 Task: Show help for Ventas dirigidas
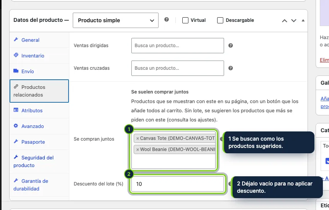click(231, 46)
